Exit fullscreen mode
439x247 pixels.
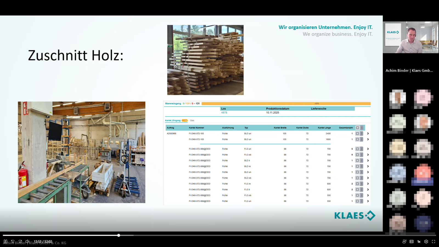click(x=434, y=242)
